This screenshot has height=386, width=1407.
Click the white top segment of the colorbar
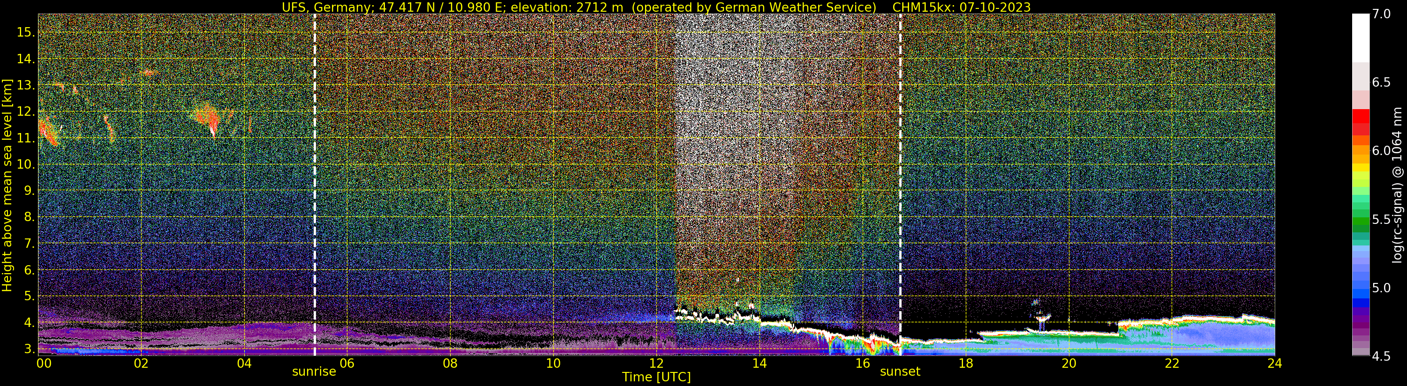(x=1361, y=37)
